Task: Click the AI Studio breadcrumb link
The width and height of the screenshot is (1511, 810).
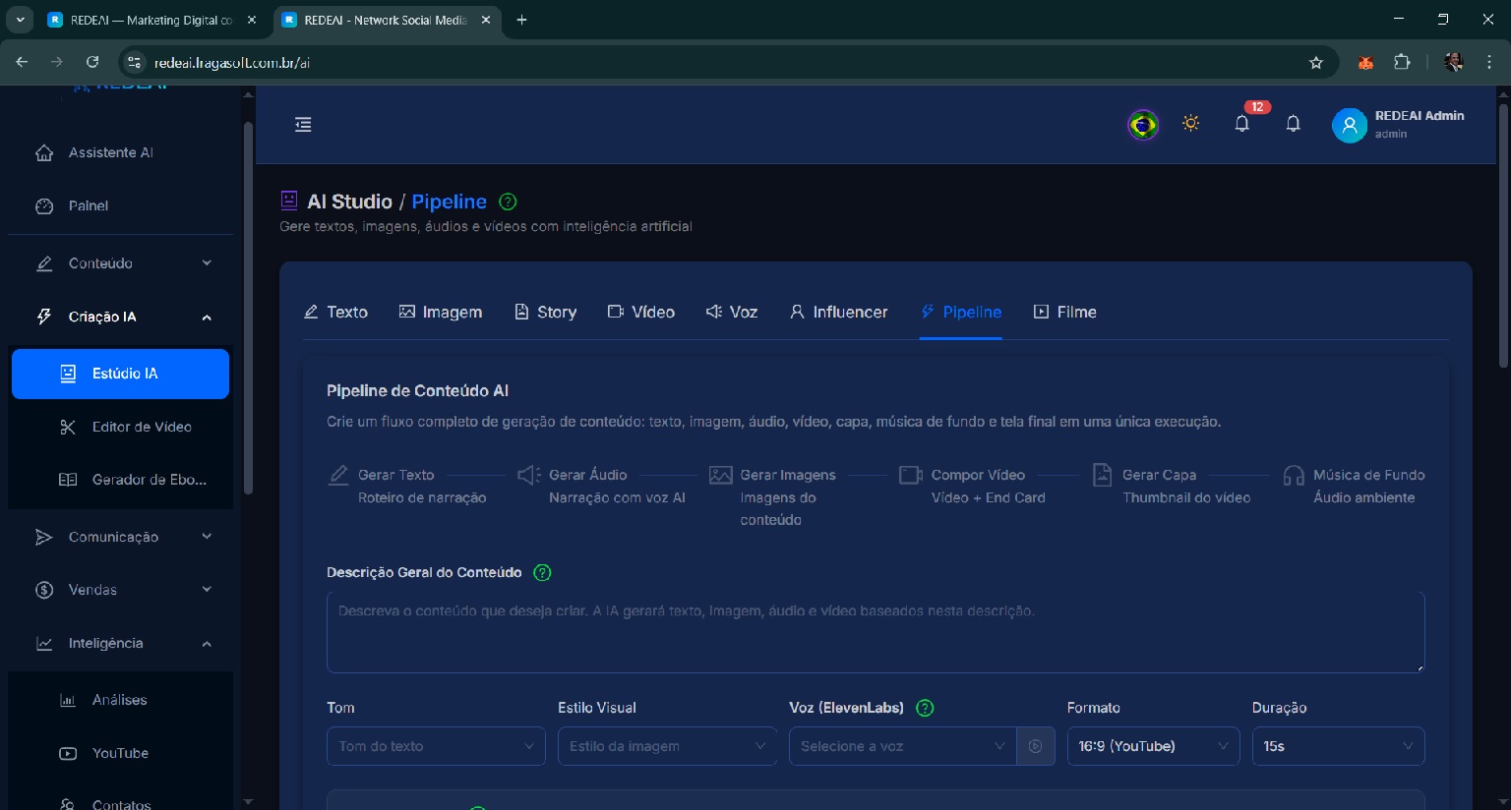Action: coord(349,202)
